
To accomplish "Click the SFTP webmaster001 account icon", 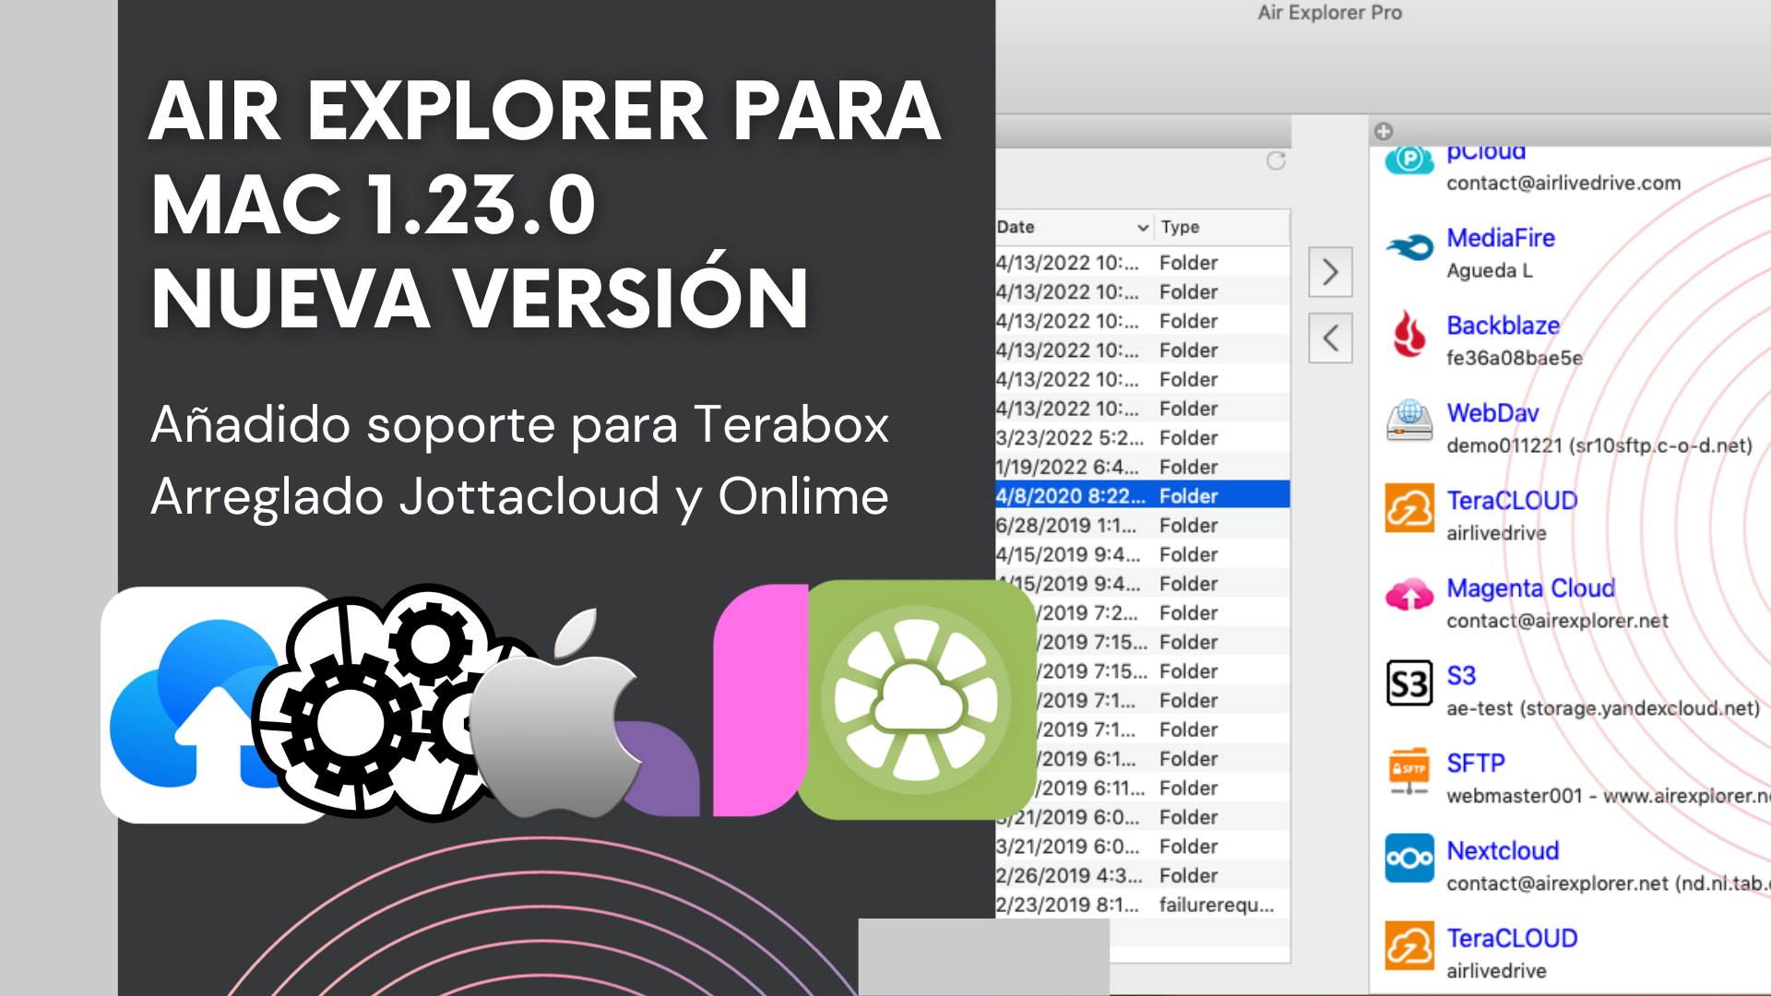I will pos(1408,771).
